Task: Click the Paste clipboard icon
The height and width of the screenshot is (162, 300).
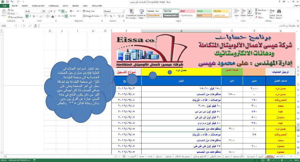Action: point(4,12)
